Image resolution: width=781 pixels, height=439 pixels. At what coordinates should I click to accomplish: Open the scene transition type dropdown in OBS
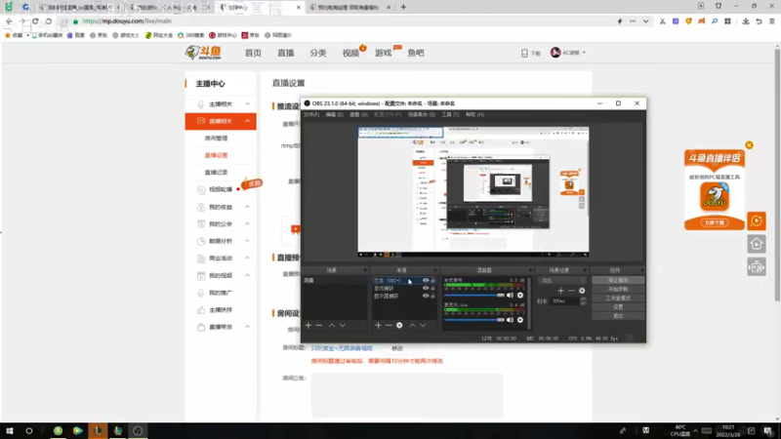click(x=562, y=281)
